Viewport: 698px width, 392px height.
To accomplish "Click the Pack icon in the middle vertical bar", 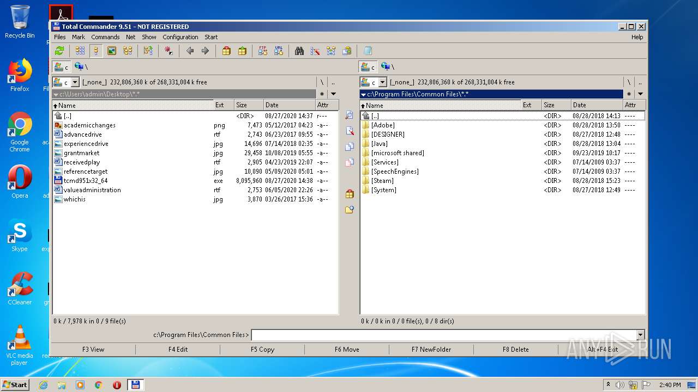I will tap(350, 194).
